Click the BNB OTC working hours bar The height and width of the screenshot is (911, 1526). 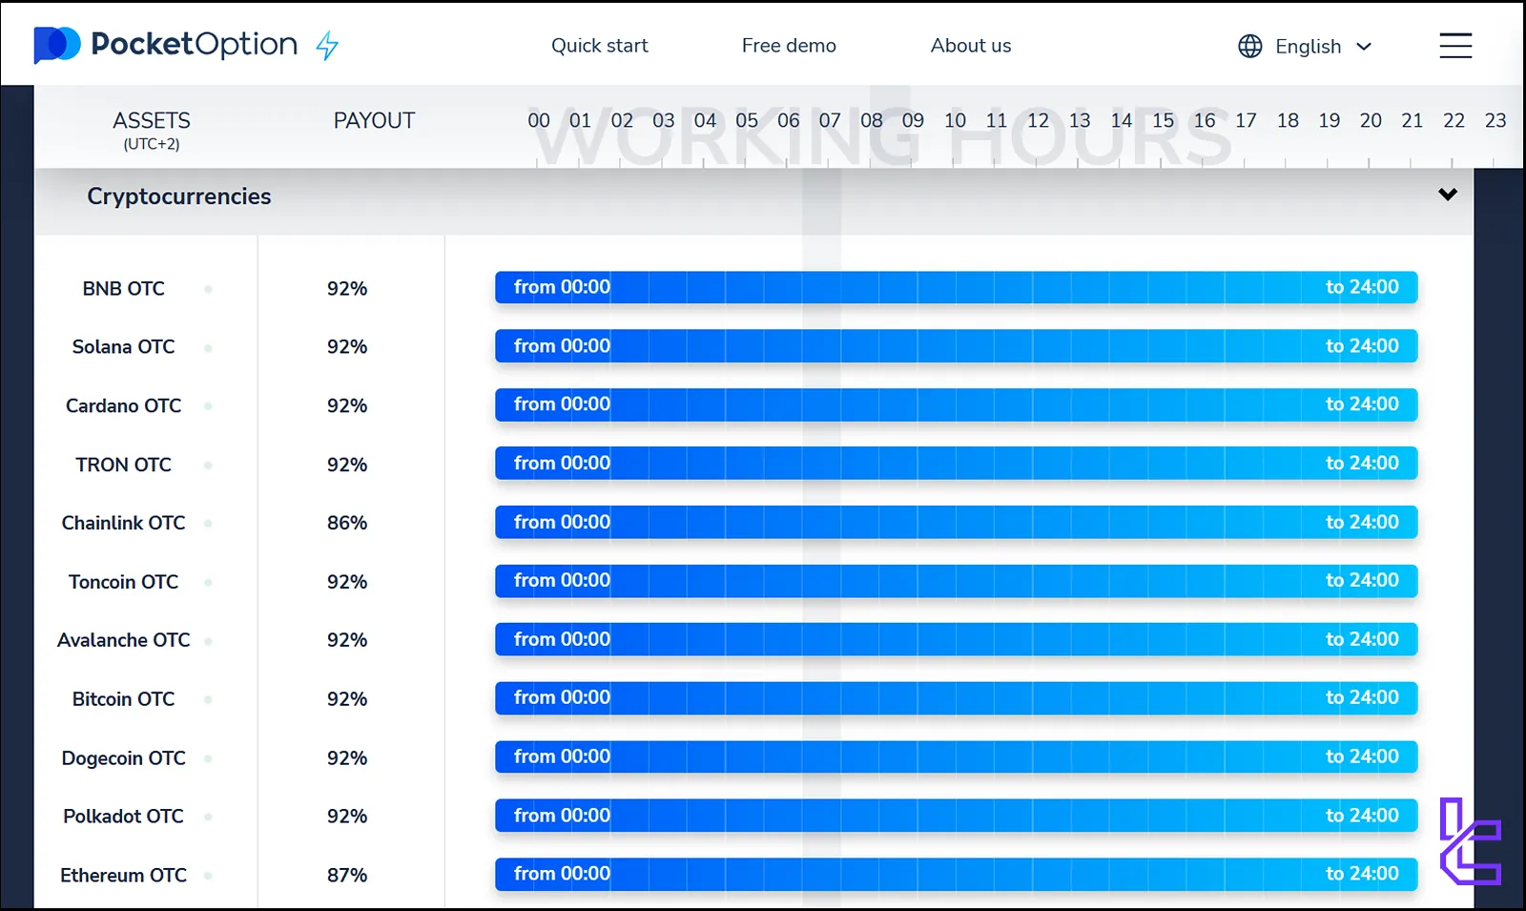point(956,287)
